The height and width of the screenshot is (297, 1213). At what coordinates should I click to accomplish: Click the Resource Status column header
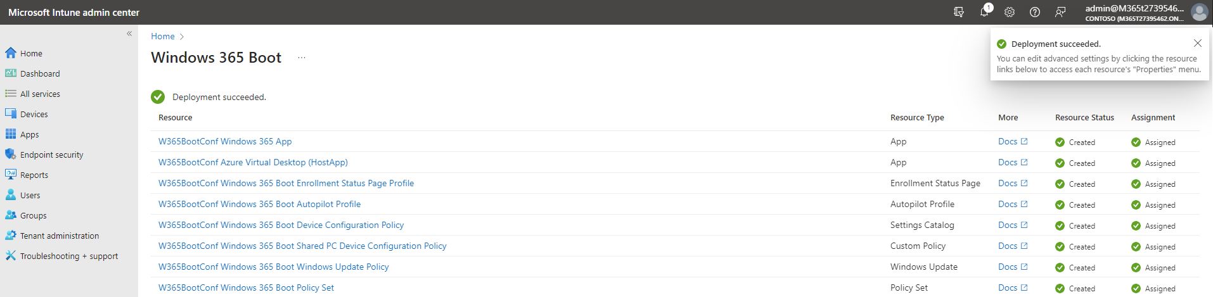click(1084, 117)
